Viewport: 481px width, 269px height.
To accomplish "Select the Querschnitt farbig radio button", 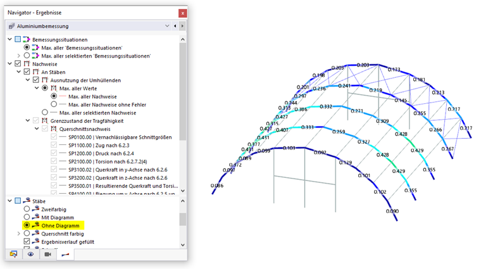I will pos(27,234).
